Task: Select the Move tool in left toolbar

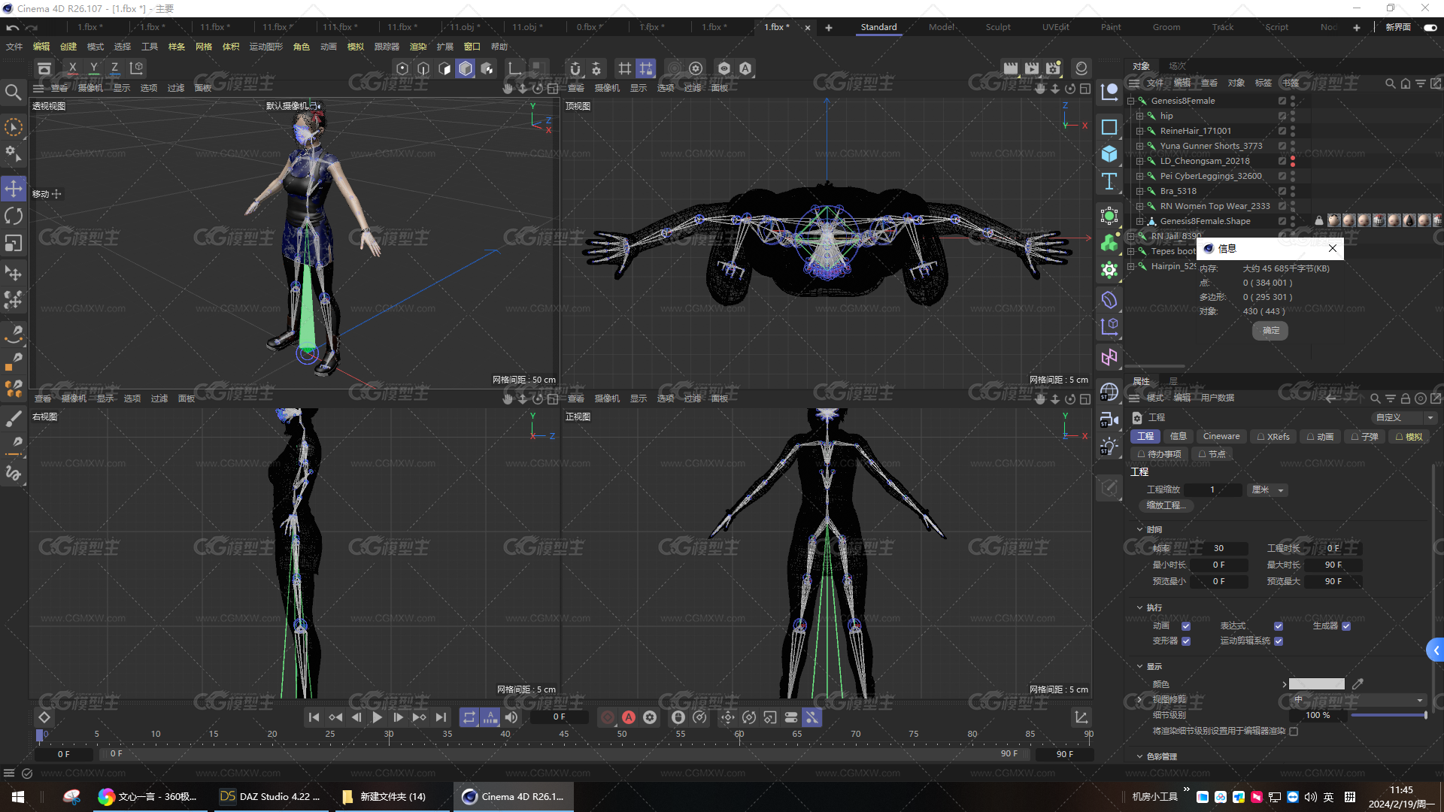Action: point(14,189)
